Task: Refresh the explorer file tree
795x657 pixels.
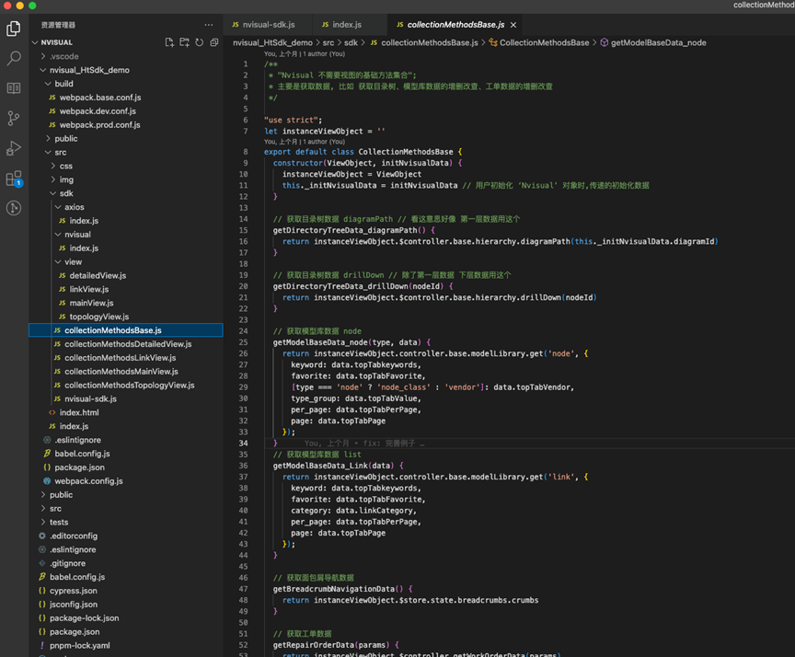Action: [200, 42]
